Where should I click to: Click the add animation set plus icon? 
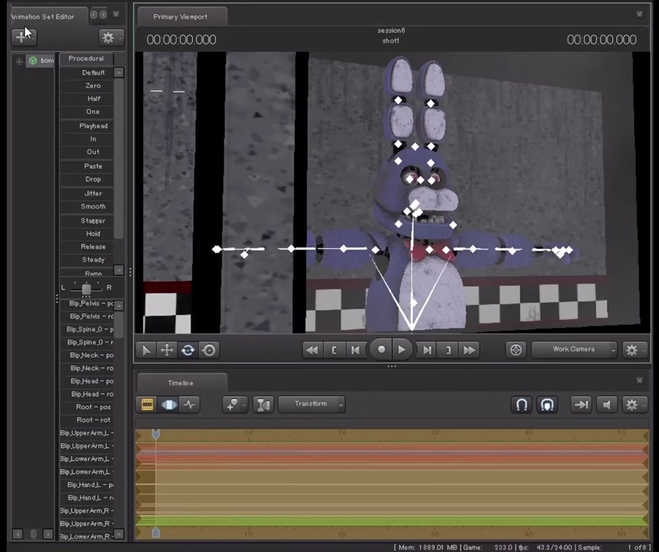coord(21,37)
